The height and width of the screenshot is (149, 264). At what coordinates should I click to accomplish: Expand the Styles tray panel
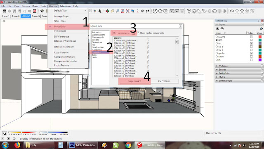tap(239, 77)
